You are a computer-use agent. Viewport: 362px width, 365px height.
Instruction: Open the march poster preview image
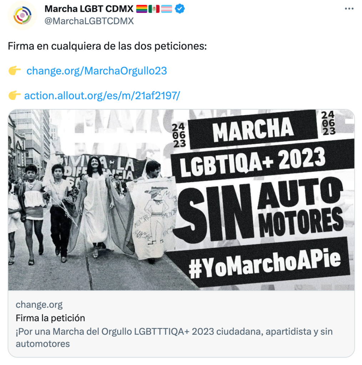tap(181, 200)
